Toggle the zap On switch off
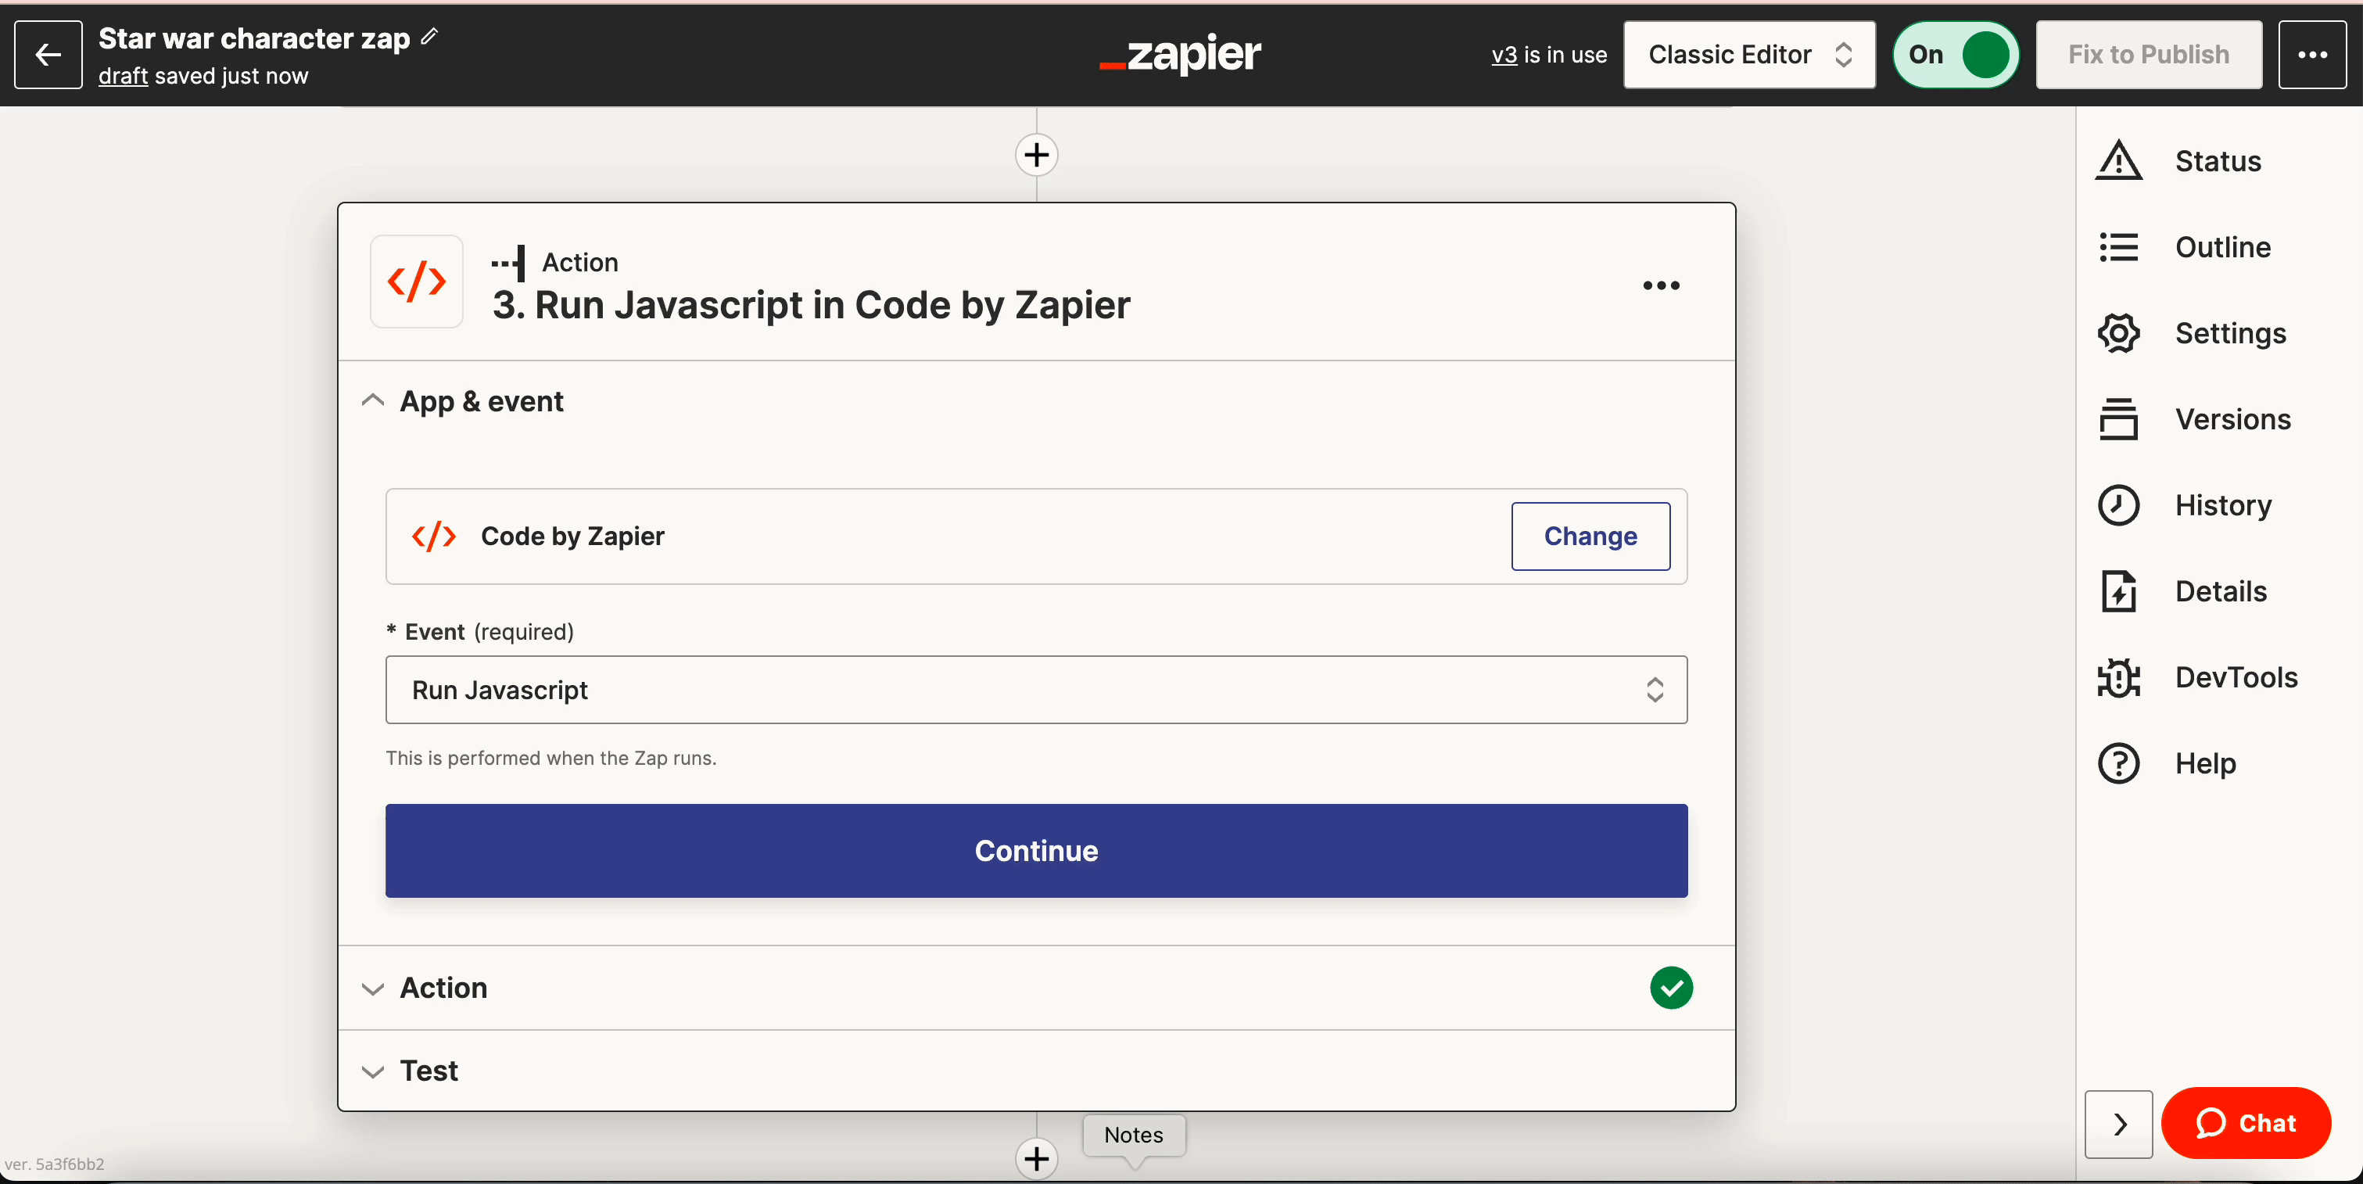This screenshot has width=2363, height=1184. pos(1956,55)
